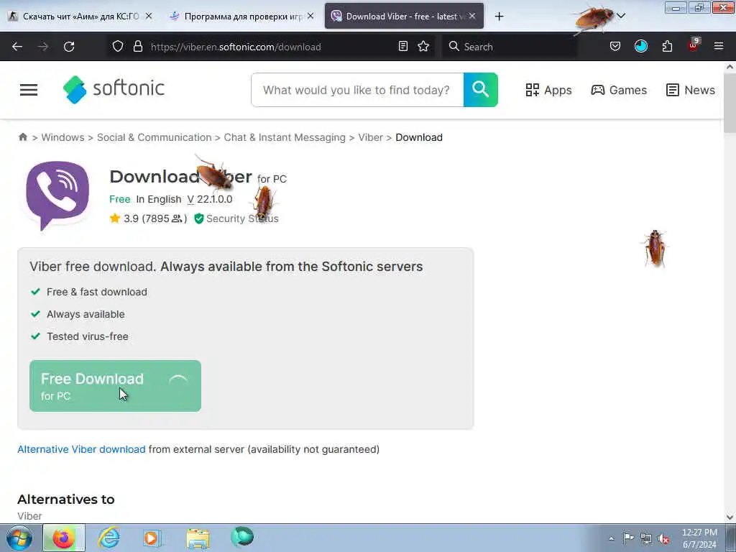This screenshot has width=736, height=552.
Task: Click the green Security Status shield
Action: tap(198, 218)
